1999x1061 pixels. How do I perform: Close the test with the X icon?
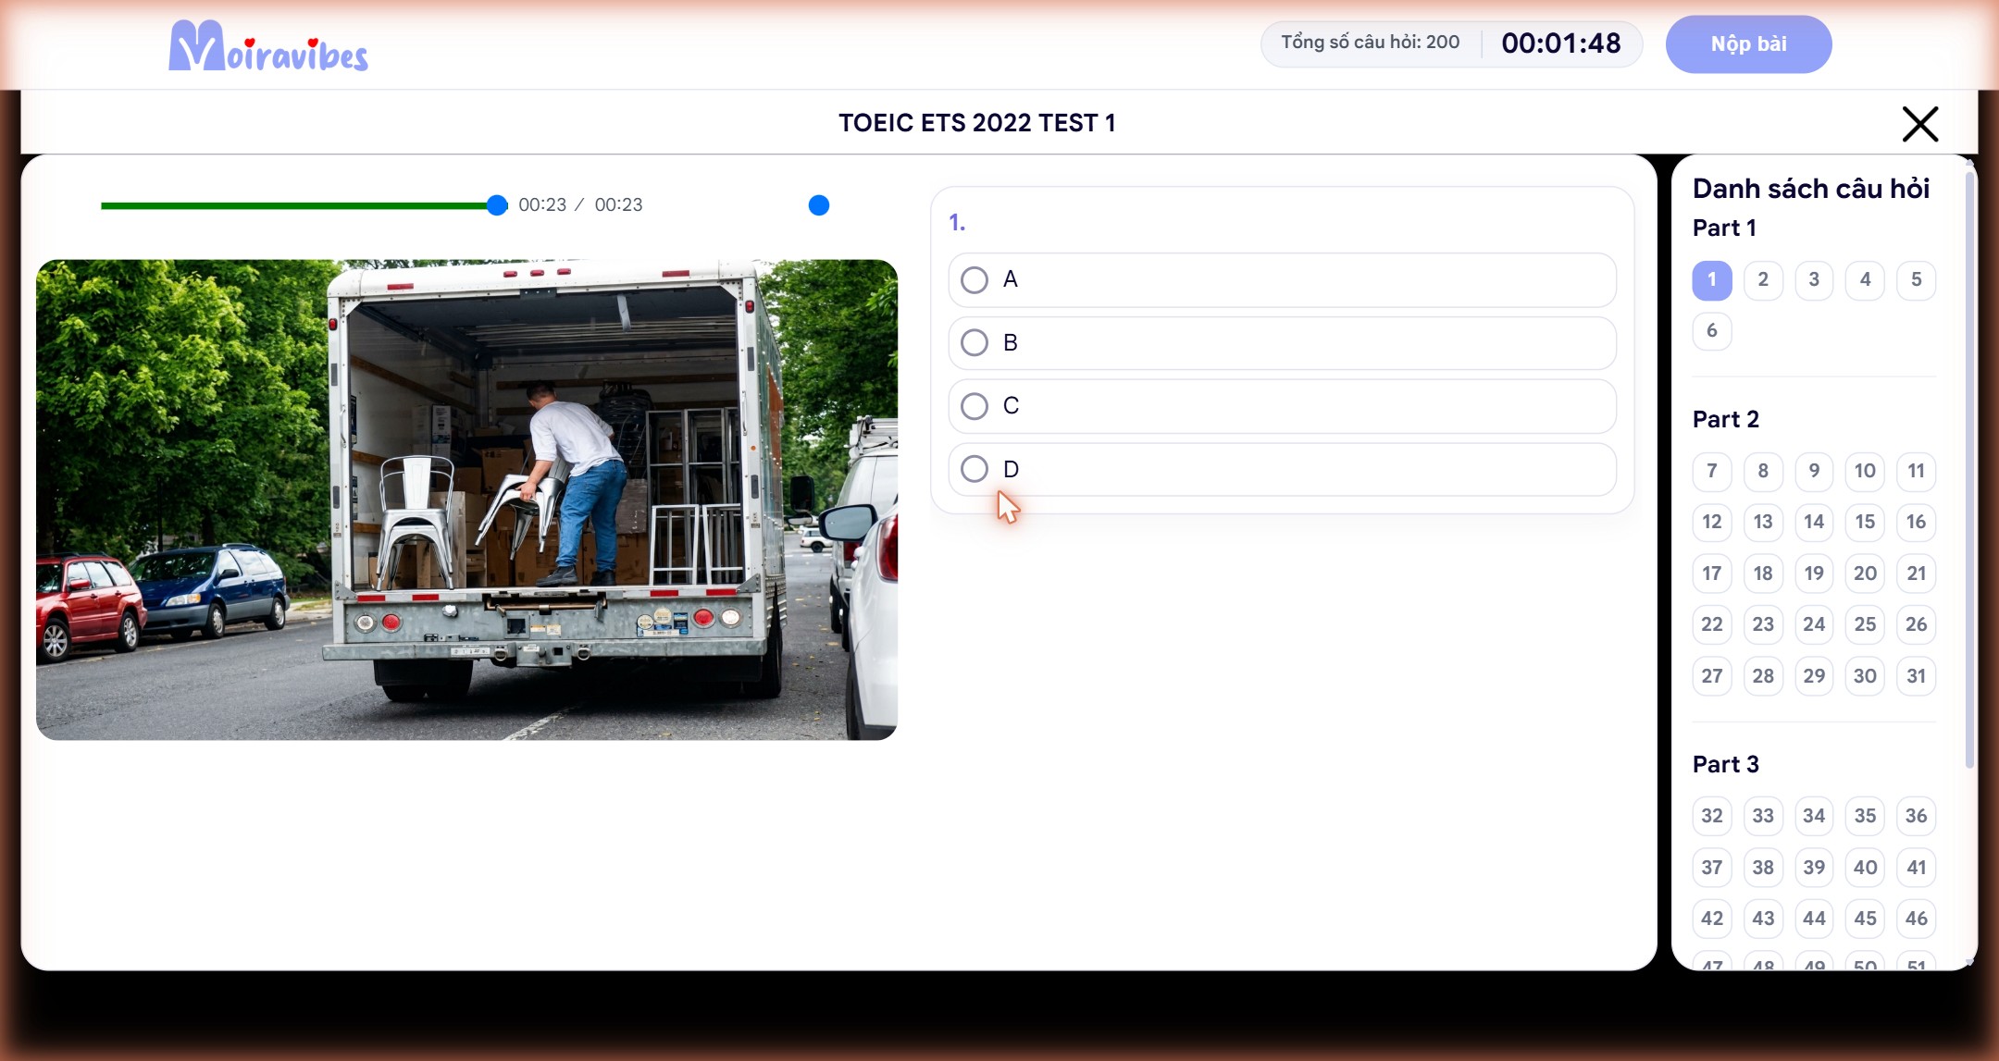[x=1920, y=123]
